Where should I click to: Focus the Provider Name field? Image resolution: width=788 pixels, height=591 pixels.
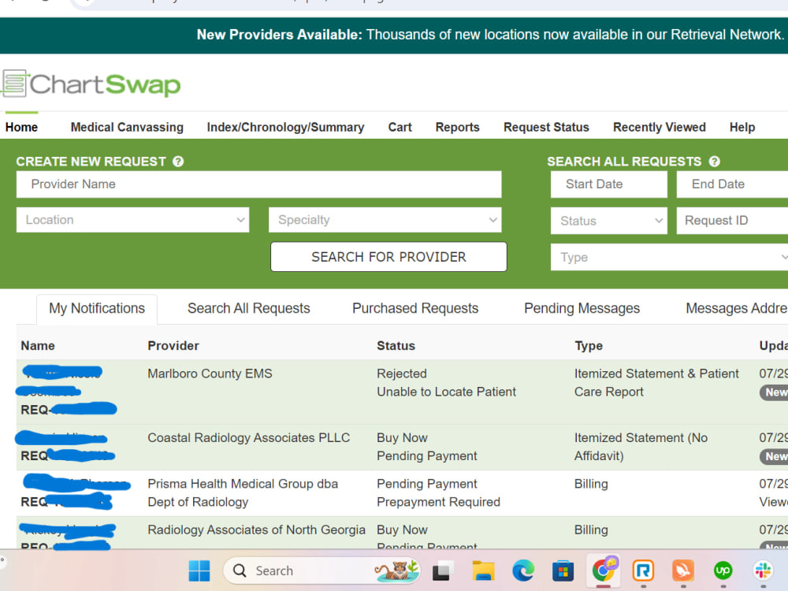258,184
